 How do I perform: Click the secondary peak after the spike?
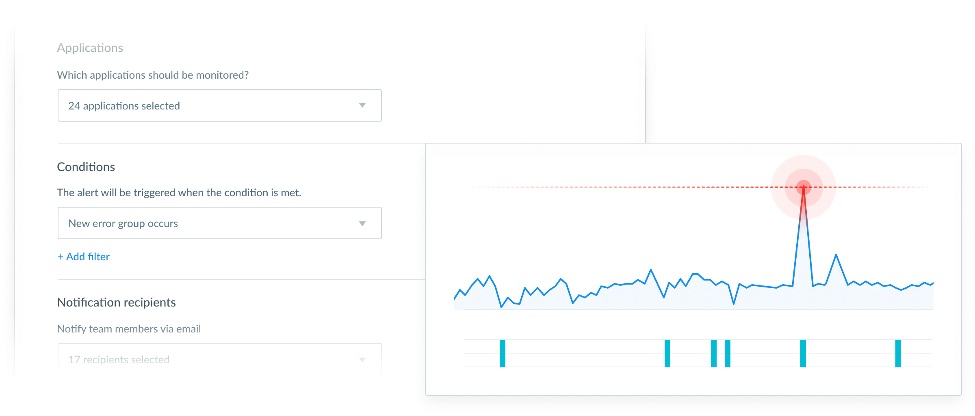tap(836, 255)
